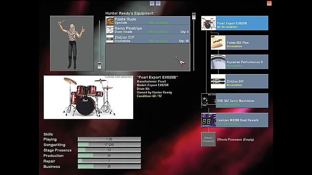
Task: Click the Aquarian Performance II drum head icon
Action: [x=218, y=62]
